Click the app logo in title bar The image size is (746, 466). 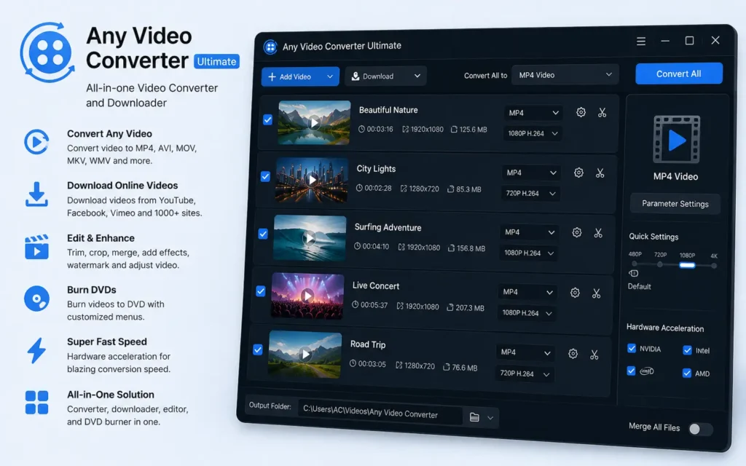[x=270, y=47]
